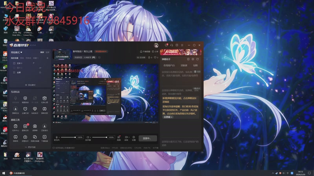Click the refresh icon in 弹幕助手 panel
Image resolution: width=314 pixels, height=176 pixels.
[197, 59]
